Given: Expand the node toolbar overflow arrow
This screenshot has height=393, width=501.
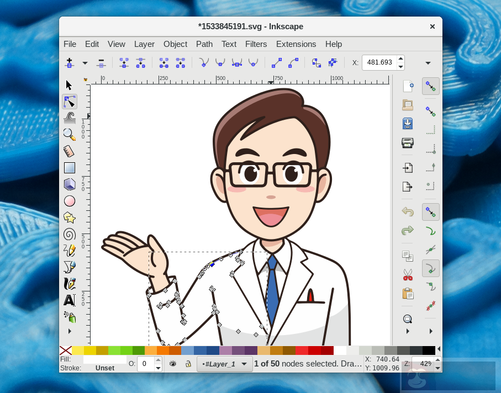Looking at the screenshot, I should [428, 62].
